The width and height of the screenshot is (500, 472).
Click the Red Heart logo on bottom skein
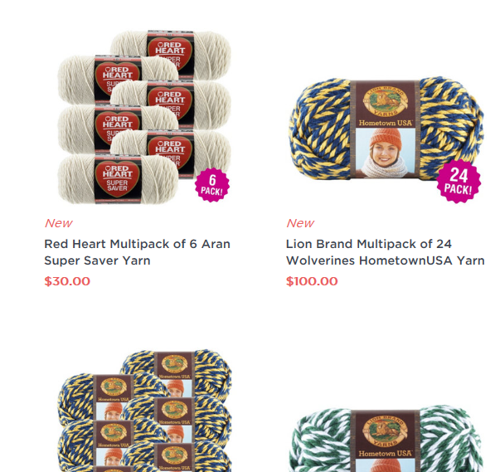point(118,178)
